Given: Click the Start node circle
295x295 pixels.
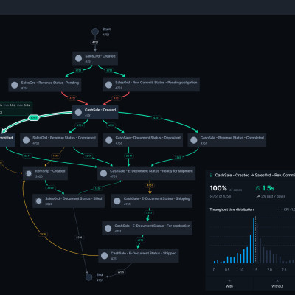Looking at the screenshot, I should tap(95, 32).
